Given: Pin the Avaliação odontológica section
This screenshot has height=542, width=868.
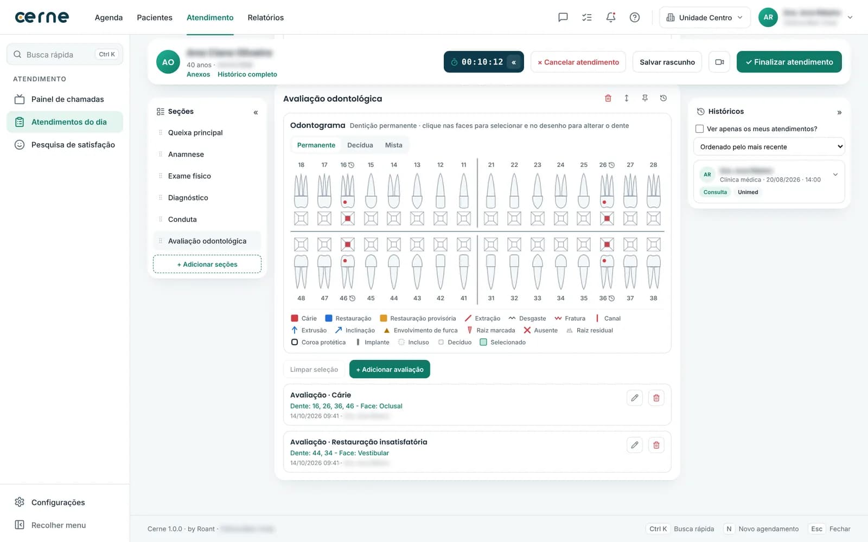Looking at the screenshot, I should [645, 98].
